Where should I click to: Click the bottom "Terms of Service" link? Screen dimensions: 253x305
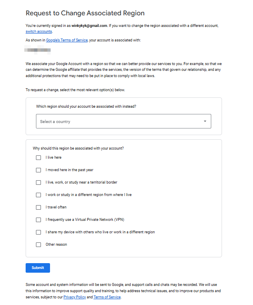[x=107, y=297]
